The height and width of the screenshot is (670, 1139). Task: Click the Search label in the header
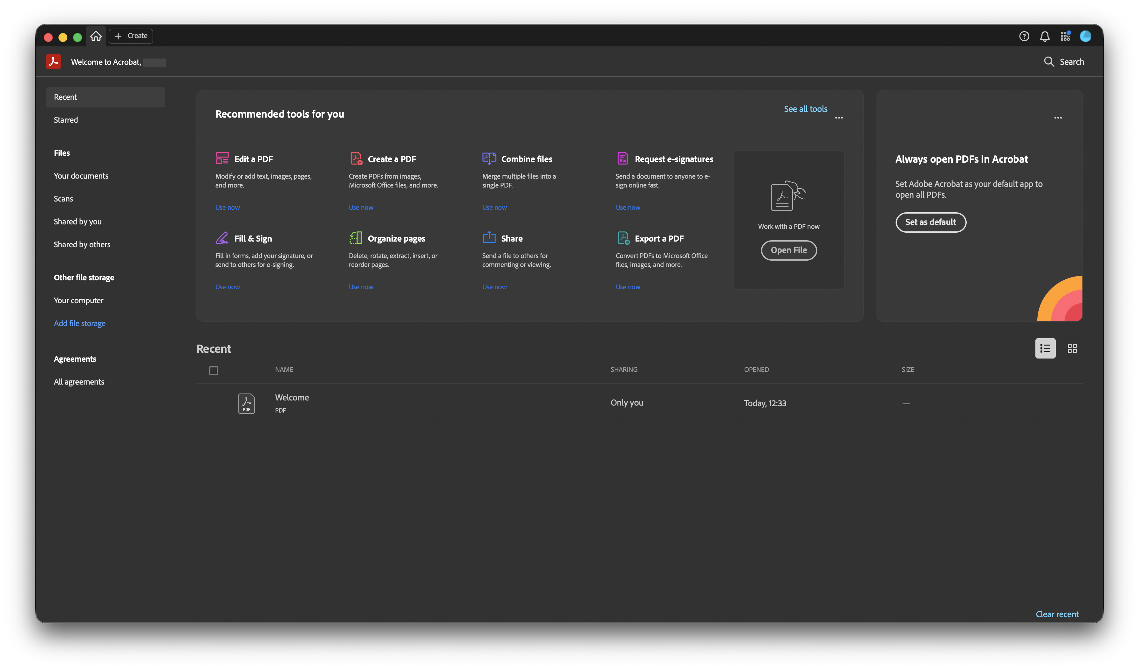[x=1072, y=62]
